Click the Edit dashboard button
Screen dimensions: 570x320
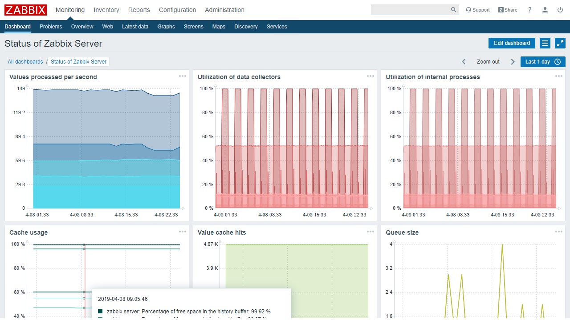(512, 43)
